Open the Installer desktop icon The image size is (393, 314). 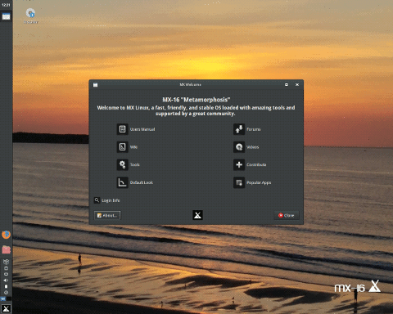pyautogui.click(x=30, y=16)
